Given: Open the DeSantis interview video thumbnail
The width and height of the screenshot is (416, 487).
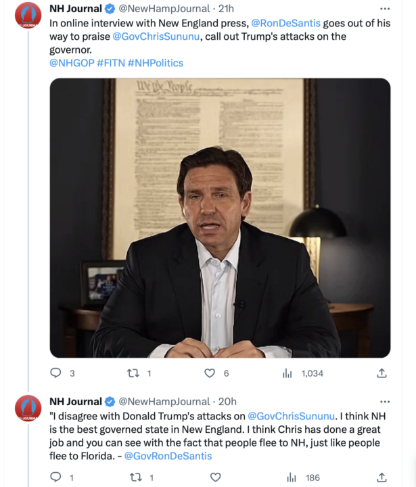Looking at the screenshot, I should tap(220, 218).
